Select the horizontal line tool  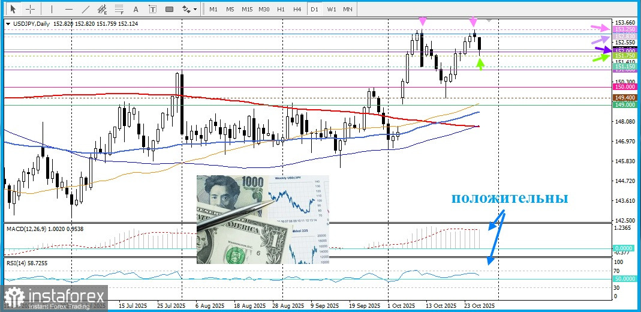[69, 8]
